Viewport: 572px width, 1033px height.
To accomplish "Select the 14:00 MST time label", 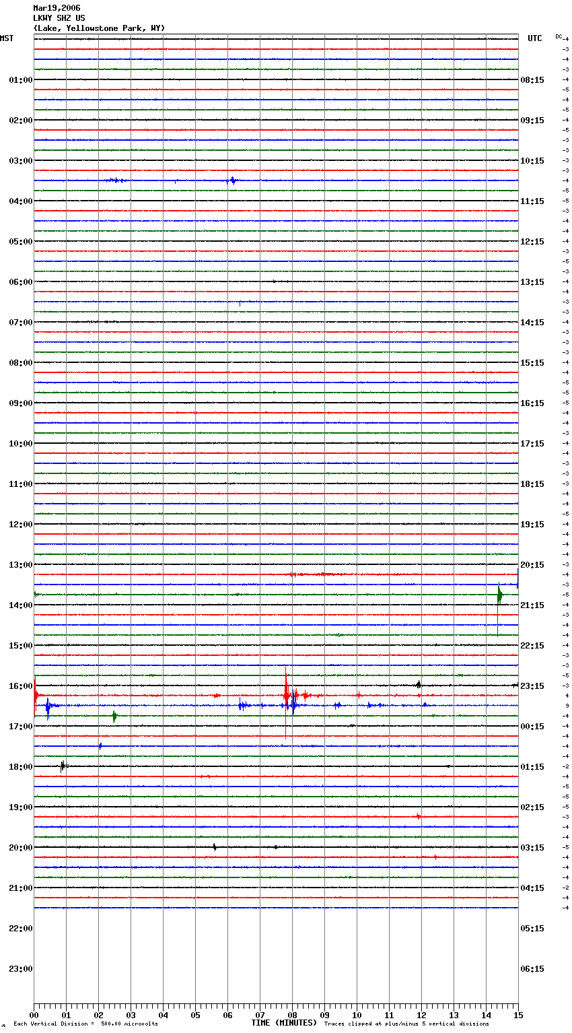I will [20, 605].
